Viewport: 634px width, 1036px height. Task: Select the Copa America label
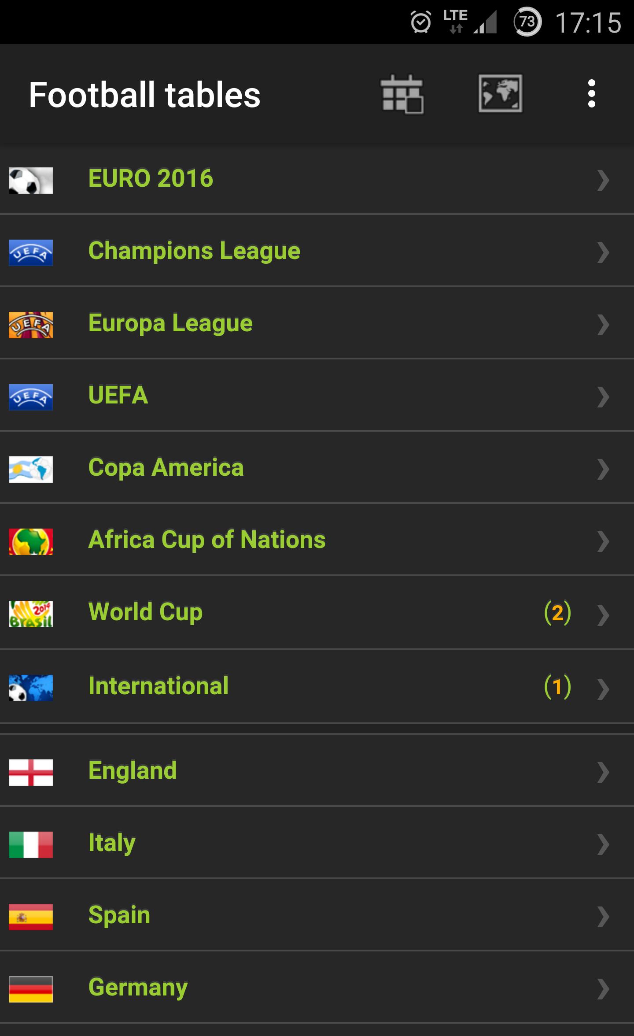click(x=166, y=468)
